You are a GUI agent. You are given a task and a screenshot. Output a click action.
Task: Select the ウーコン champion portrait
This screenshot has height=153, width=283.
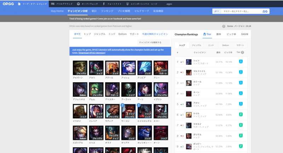click(128, 111)
